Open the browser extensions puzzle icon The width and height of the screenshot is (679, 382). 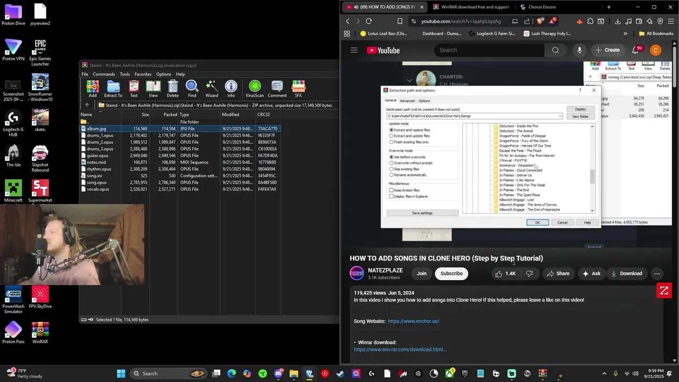pos(590,21)
